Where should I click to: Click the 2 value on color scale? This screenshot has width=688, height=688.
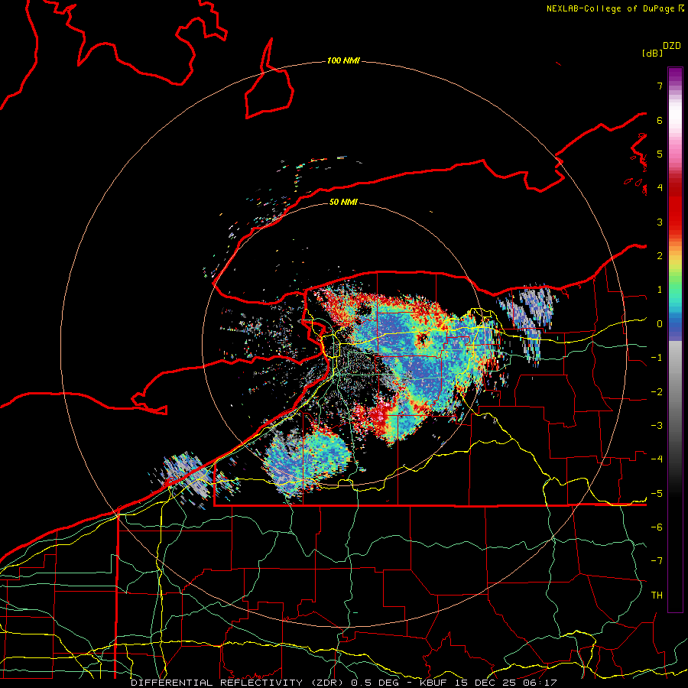(x=660, y=256)
